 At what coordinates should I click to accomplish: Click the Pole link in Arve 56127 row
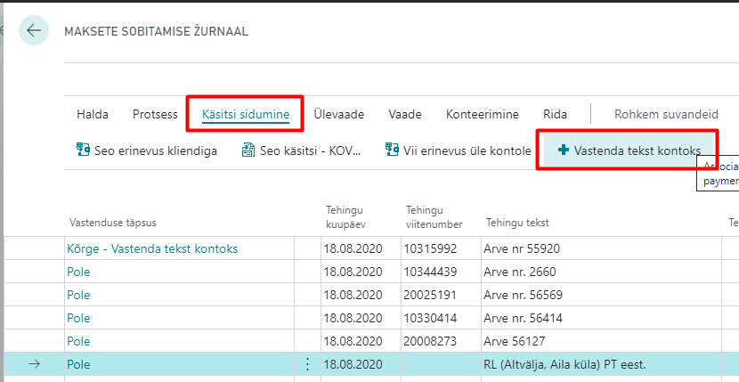[x=78, y=341]
